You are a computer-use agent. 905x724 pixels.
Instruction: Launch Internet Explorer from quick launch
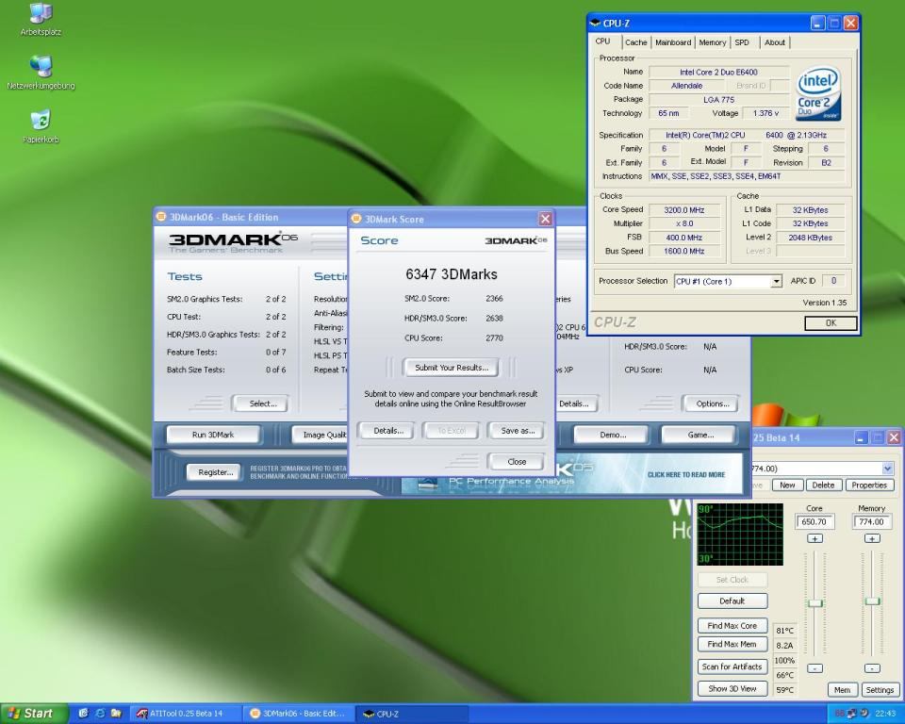[100, 714]
